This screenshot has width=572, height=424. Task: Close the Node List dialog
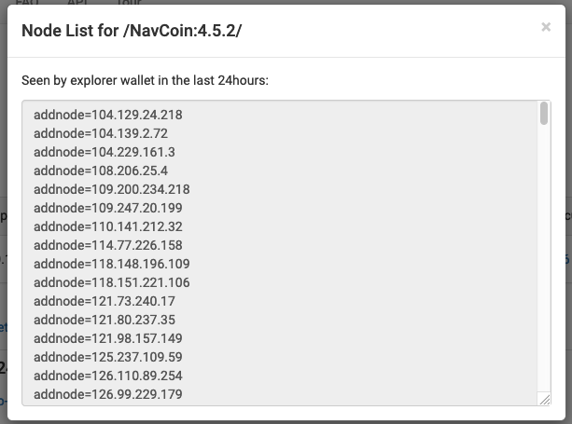(x=546, y=27)
